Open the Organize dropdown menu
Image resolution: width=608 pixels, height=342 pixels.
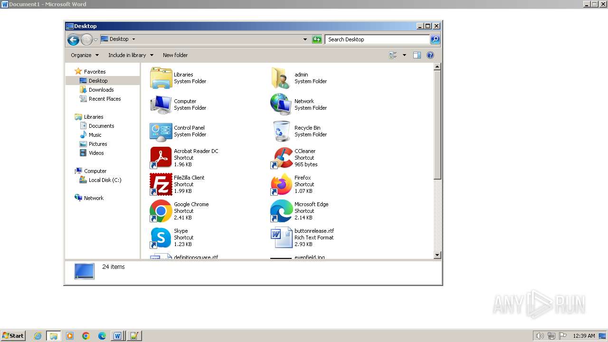85,55
